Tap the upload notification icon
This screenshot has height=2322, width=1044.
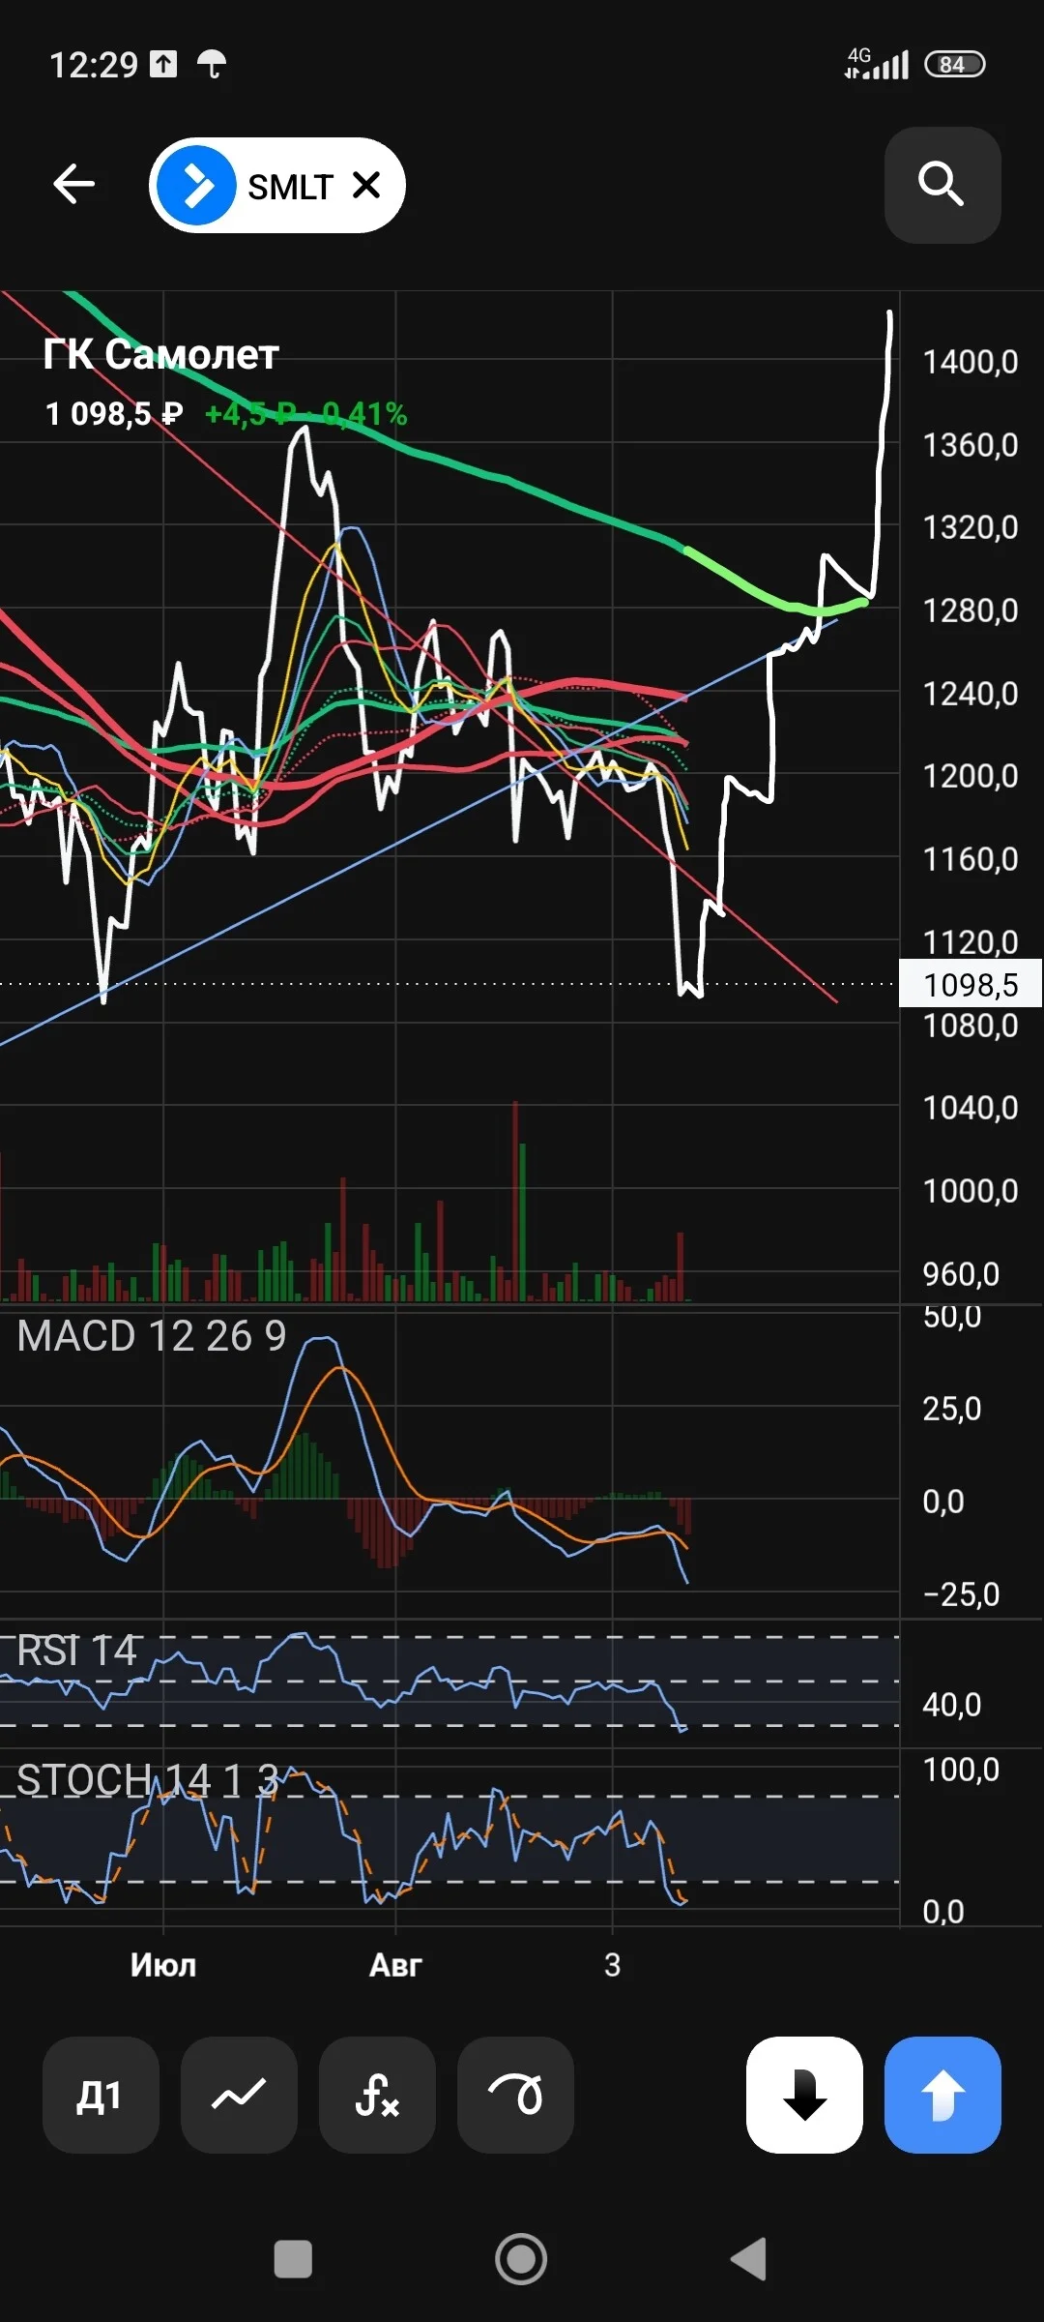point(163,64)
